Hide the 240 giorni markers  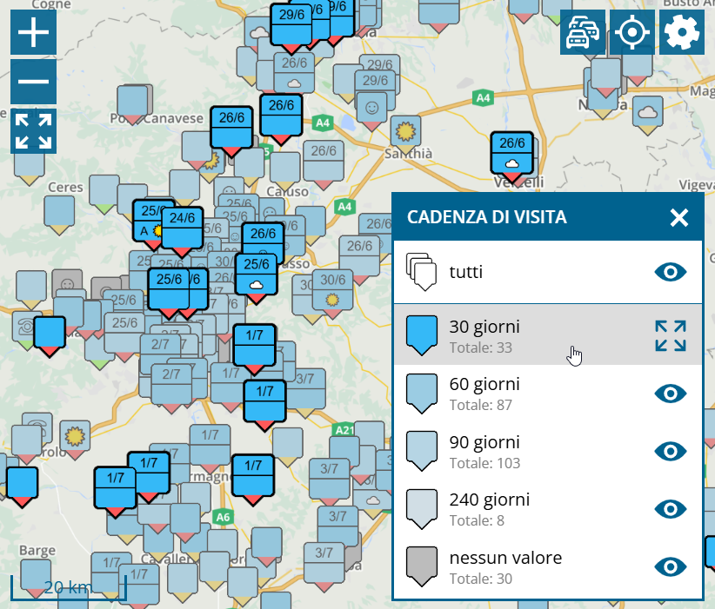click(671, 509)
